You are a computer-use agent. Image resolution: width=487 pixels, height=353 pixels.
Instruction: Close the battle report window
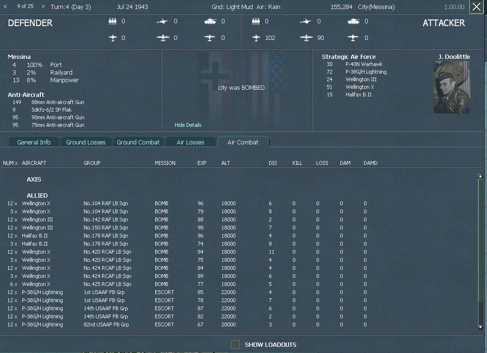477,7
